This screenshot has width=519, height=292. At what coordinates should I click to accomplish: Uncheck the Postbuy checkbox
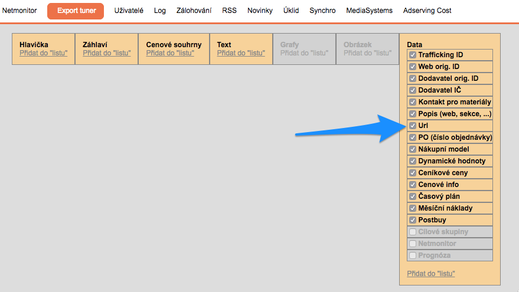coord(413,220)
